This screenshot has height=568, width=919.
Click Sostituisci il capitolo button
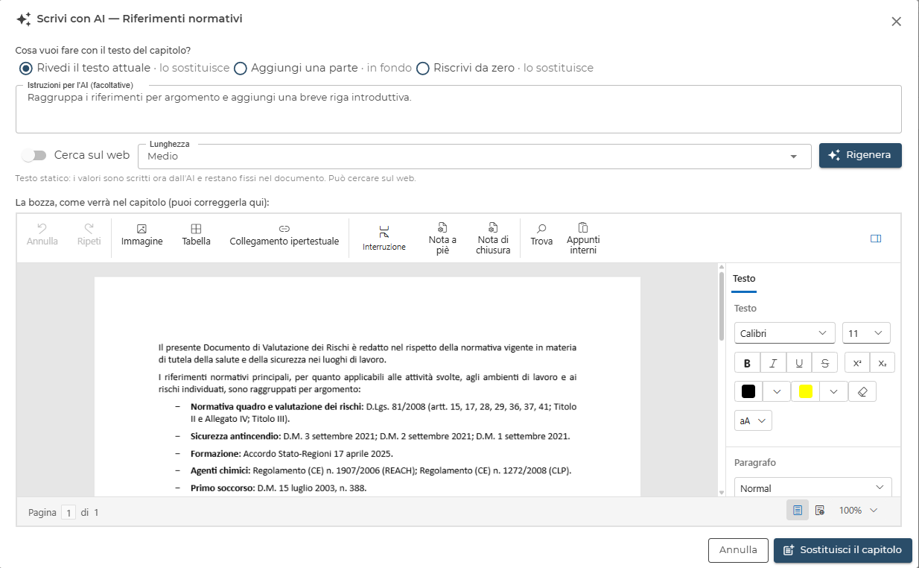point(842,550)
